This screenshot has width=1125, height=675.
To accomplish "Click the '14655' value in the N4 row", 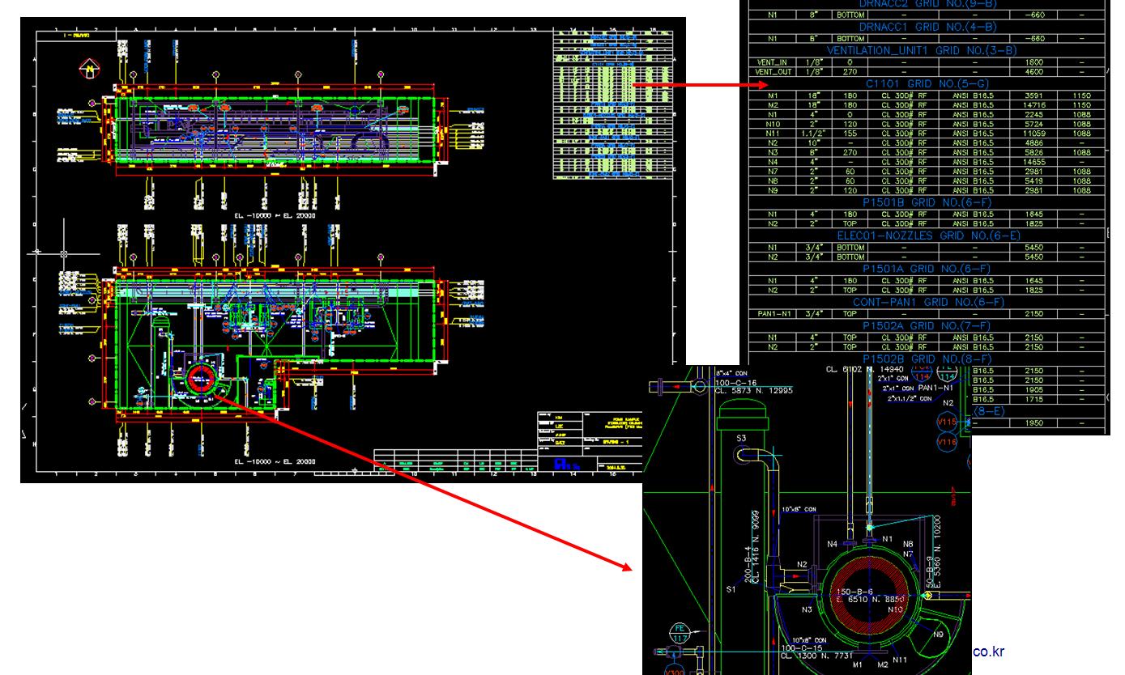I will (x=1033, y=162).
